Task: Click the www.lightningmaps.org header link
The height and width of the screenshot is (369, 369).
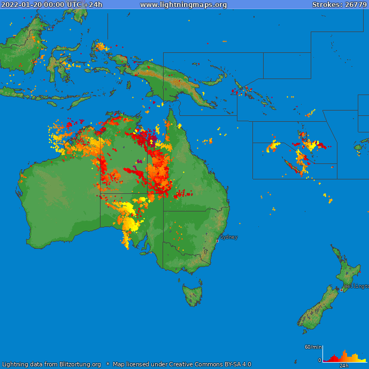Action: pyautogui.click(x=183, y=5)
